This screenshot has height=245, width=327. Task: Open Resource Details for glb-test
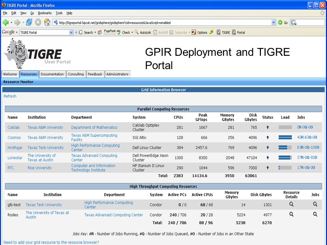pos(291,205)
